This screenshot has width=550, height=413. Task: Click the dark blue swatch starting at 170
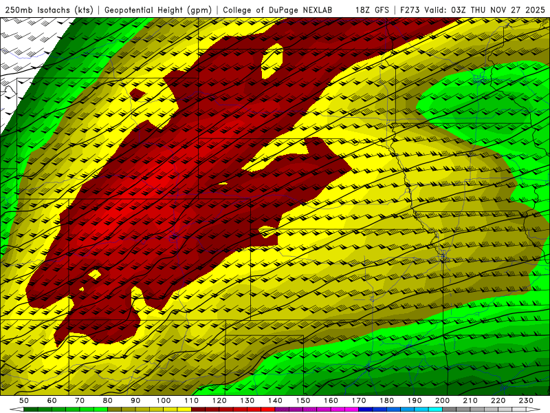(366, 410)
